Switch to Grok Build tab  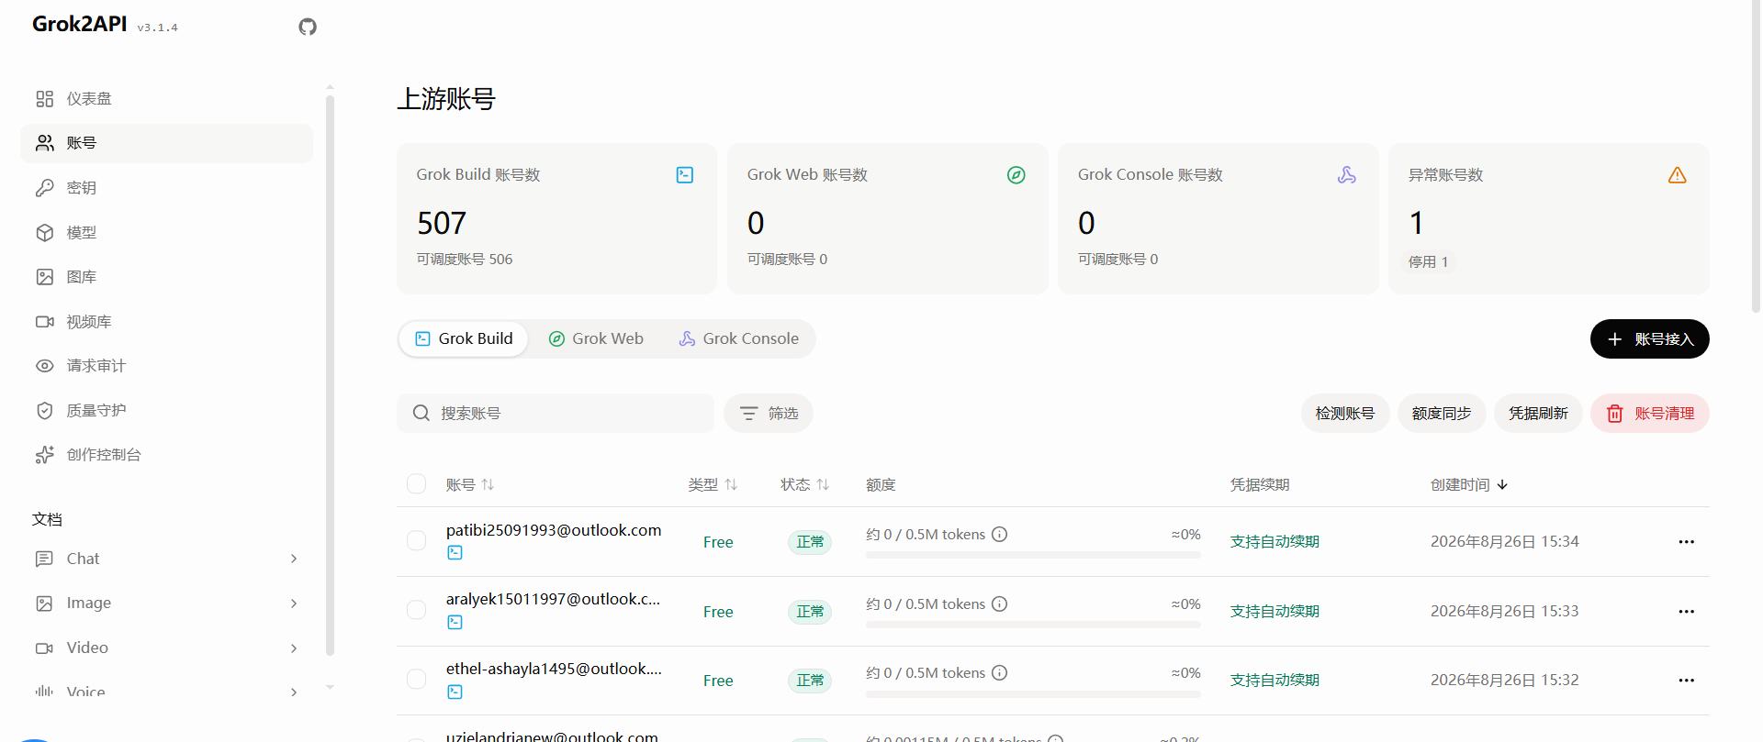(464, 338)
